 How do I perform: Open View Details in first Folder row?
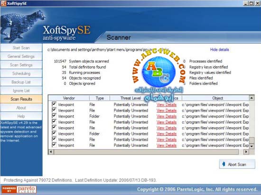point(167,116)
